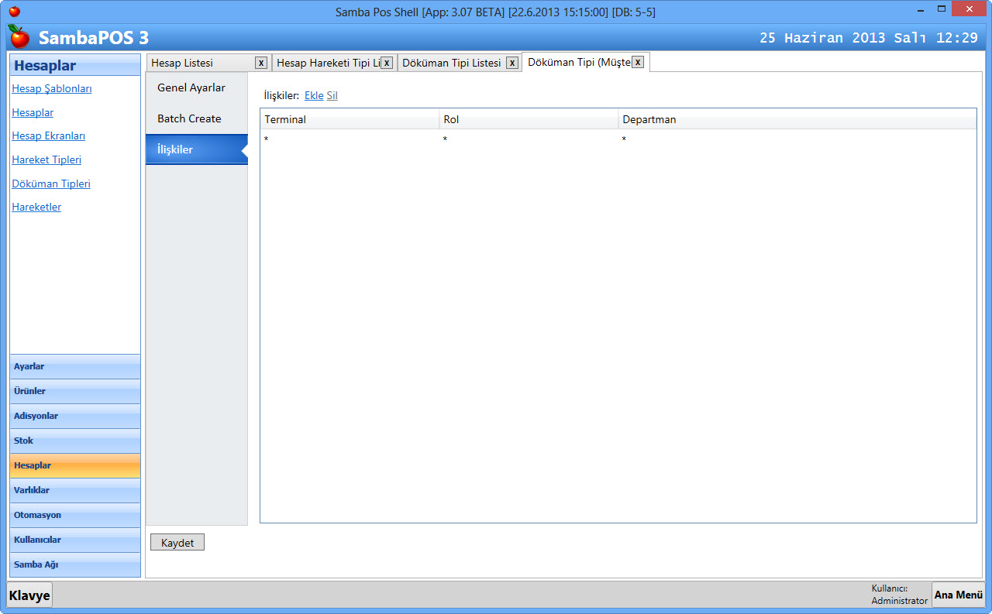Open the Klavye on-screen keyboard
Image resolution: width=992 pixels, height=614 pixels.
29,595
